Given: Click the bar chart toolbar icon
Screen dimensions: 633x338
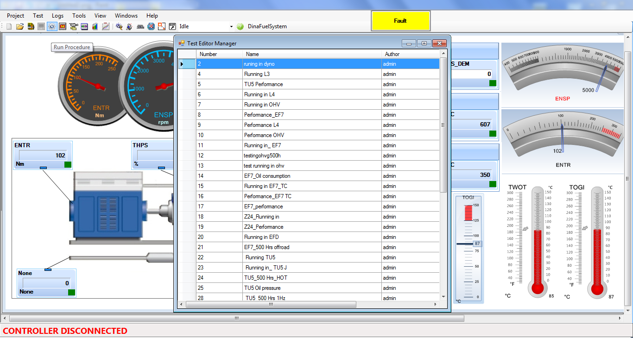Looking at the screenshot, I should [95, 26].
